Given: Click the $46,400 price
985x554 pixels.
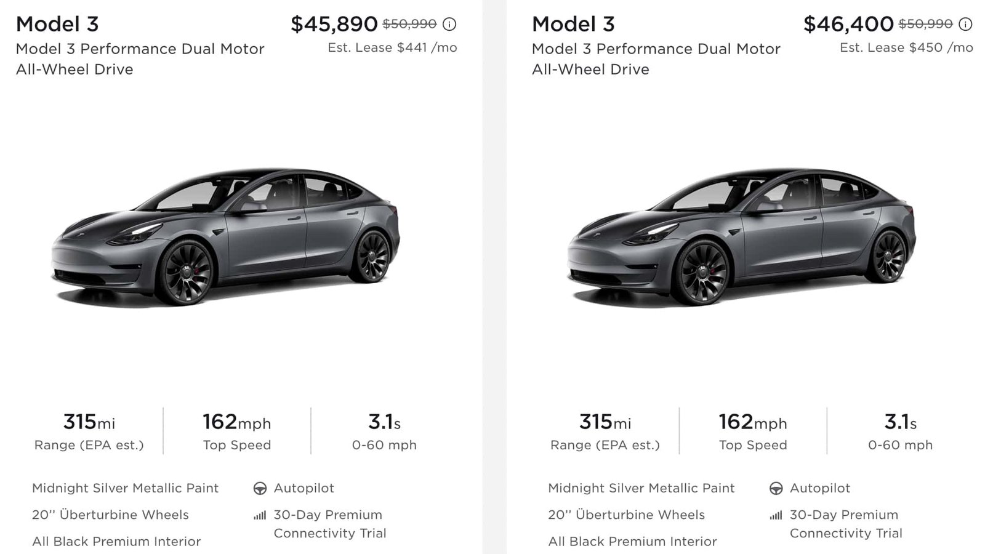Looking at the screenshot, I should pos(848,24).
